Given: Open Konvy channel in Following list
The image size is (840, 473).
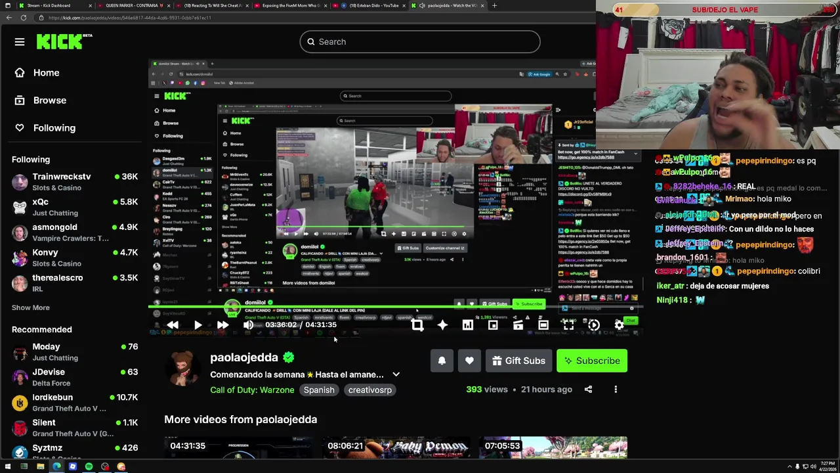Looking at the screenshot, I should click(75, 258).
